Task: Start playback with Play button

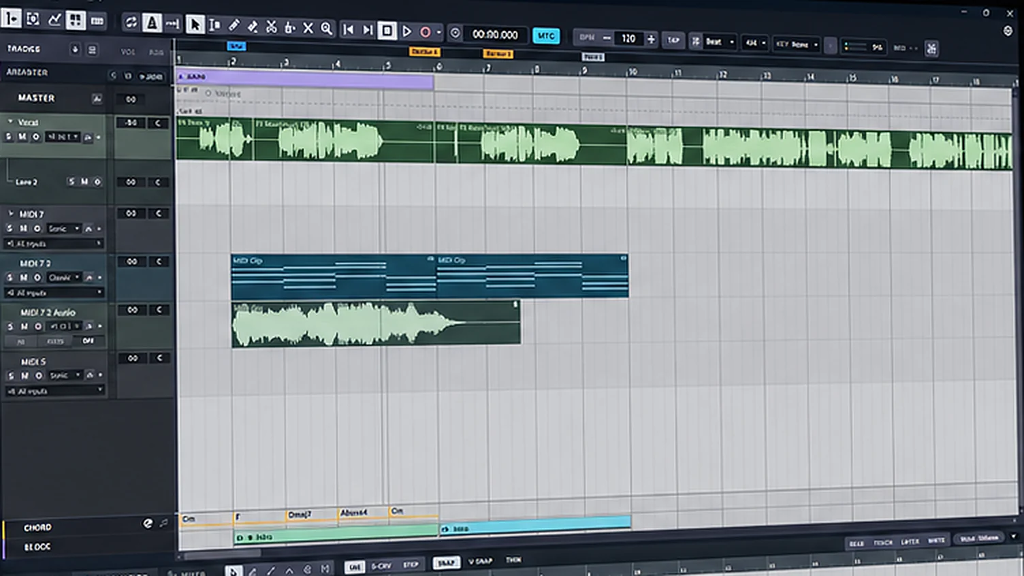Action: tap(406, 31)
